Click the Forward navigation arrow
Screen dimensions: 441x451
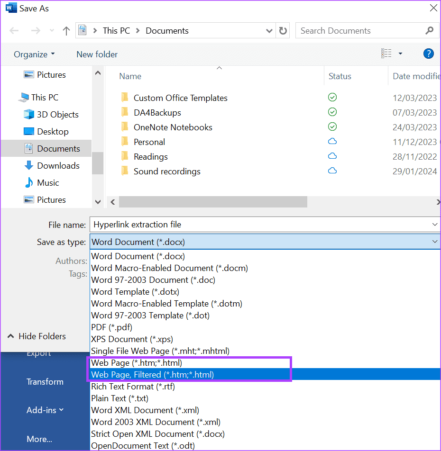tap(36, 30)
